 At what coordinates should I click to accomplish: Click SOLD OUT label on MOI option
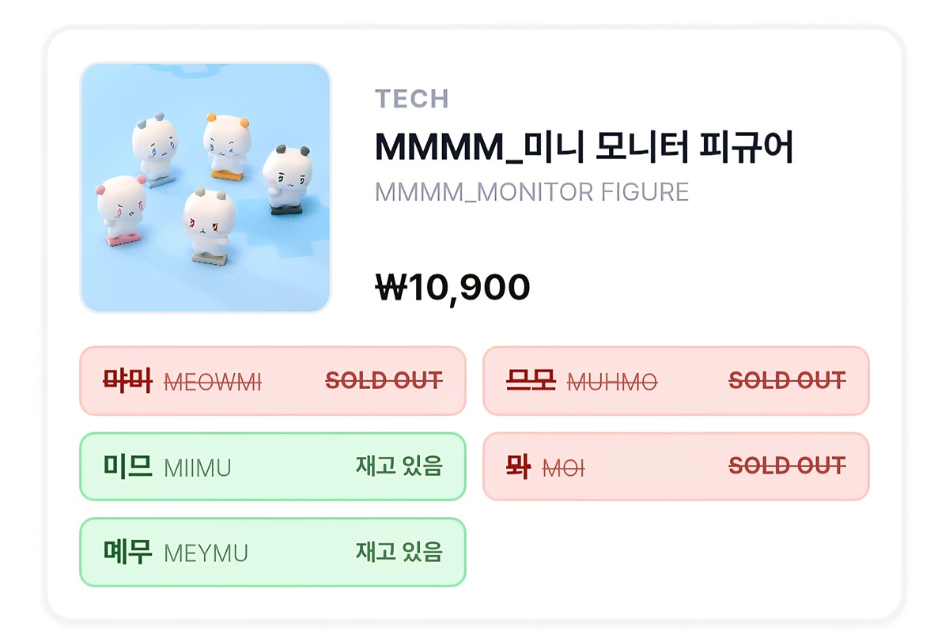787,466
